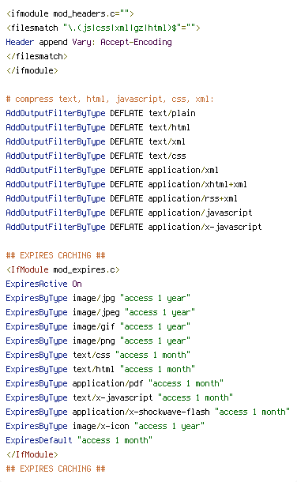
Task: Click the DEFLATE application/xml line
Action: [x=112, y=170]
